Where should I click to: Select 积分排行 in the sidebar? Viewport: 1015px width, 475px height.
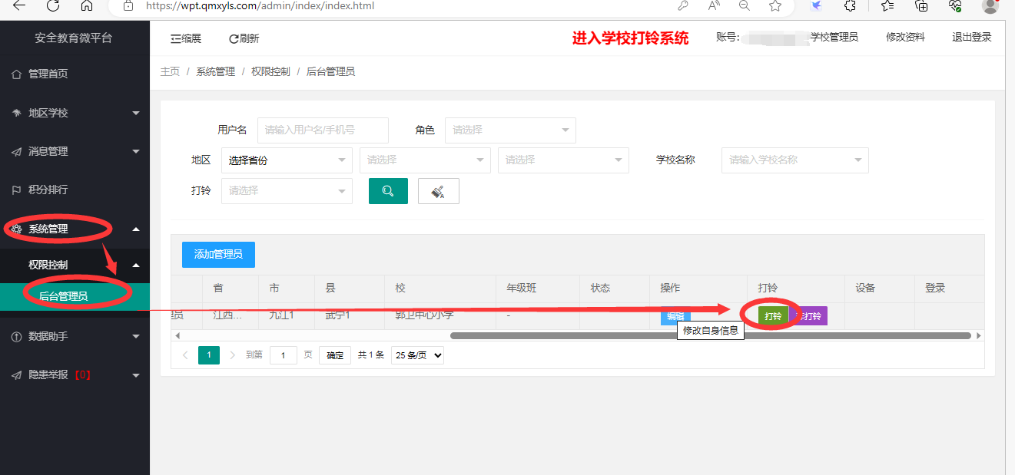click(x=48, y=190)
